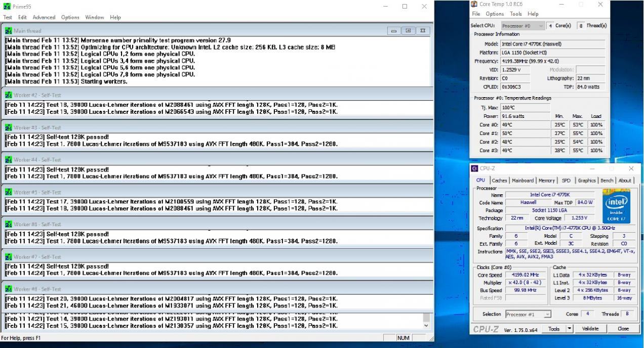644x348 pixels.
Task: Open the Test menu in Prime95
Action: pyautogui.click(x=8, y=17)
